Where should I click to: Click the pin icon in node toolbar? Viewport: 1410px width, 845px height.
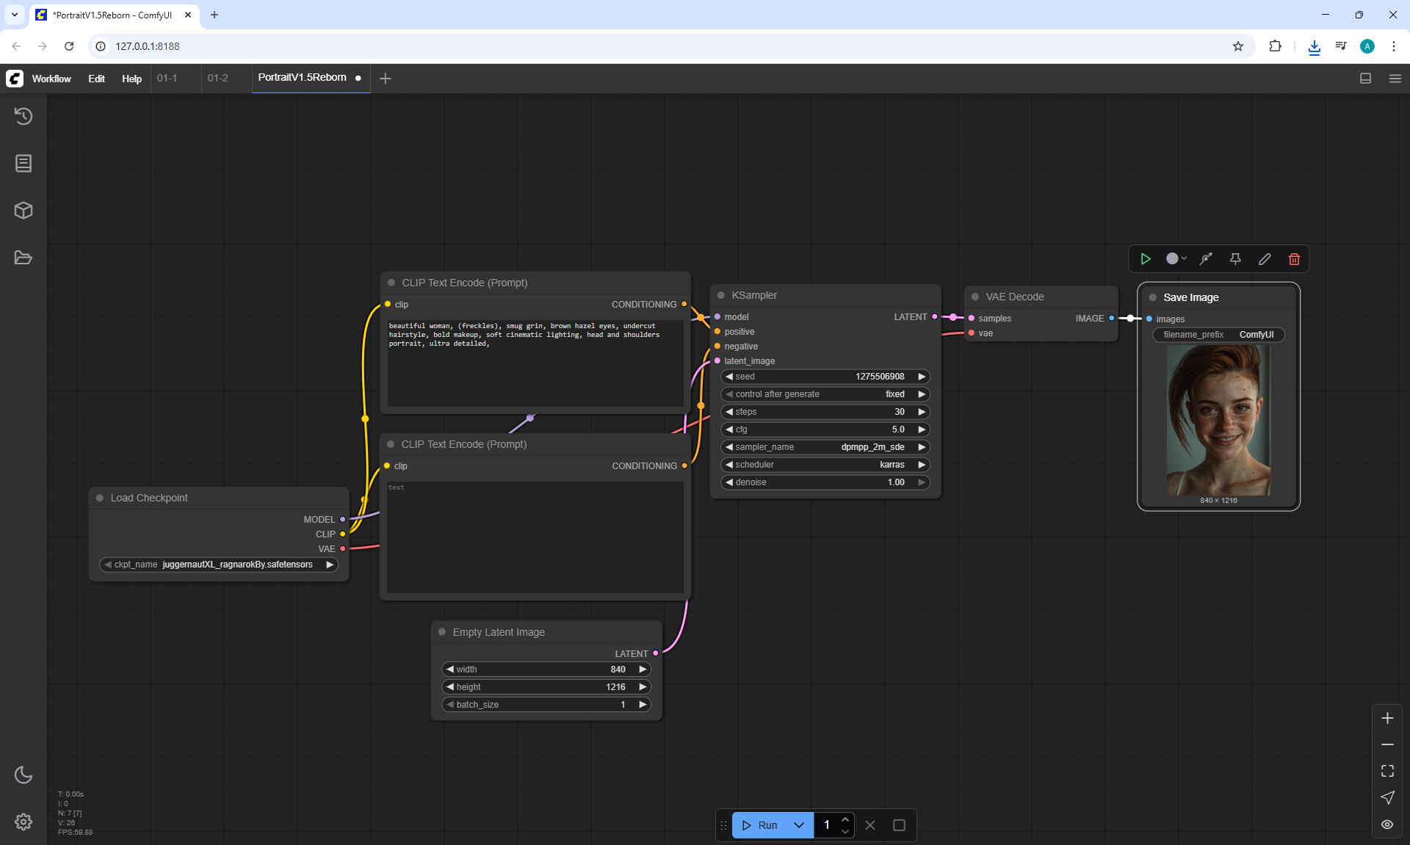1235,259
